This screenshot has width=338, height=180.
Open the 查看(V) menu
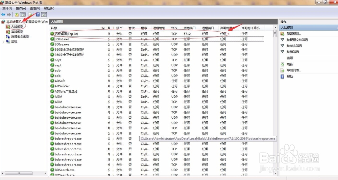(x=35, y=8)
